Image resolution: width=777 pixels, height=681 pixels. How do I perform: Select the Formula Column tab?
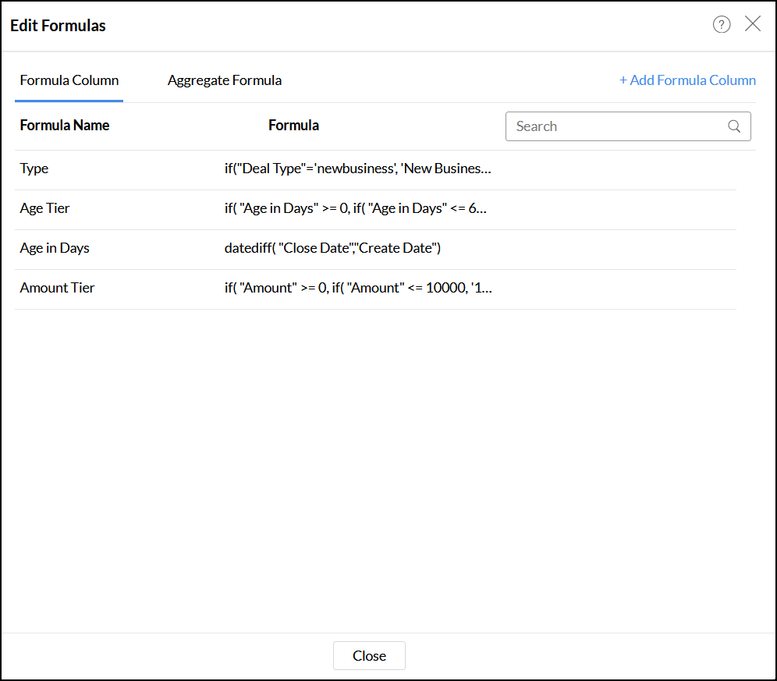69,80
